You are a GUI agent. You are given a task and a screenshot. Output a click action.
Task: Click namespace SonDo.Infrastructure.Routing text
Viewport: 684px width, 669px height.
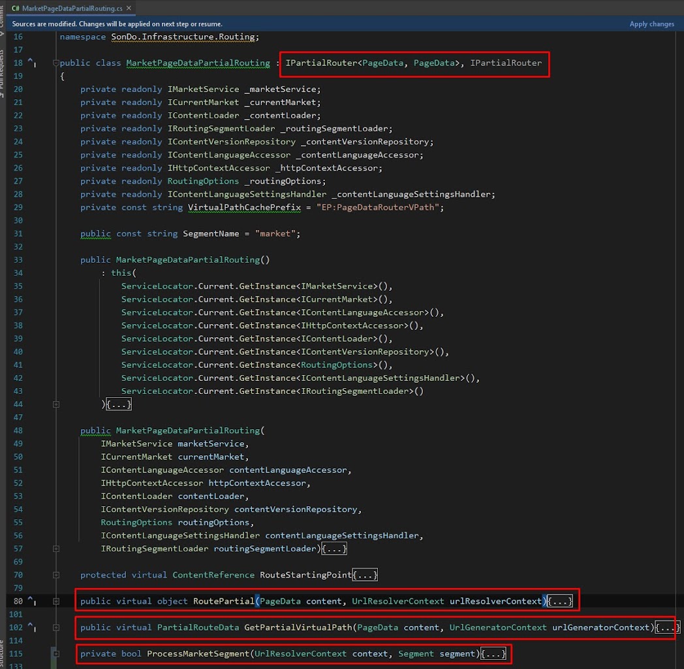tap(185, 37)
